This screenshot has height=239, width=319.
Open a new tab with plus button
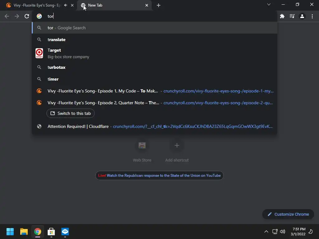click(x=159, y=5)
